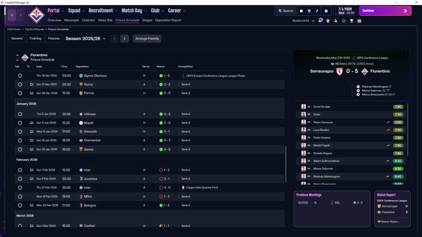Expand the Recruitment menu dropdown

[117, 11]
